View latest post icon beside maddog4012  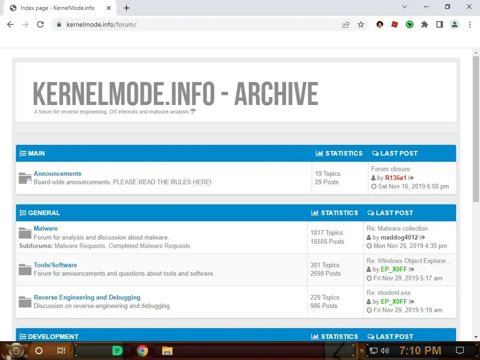point(422,238)
